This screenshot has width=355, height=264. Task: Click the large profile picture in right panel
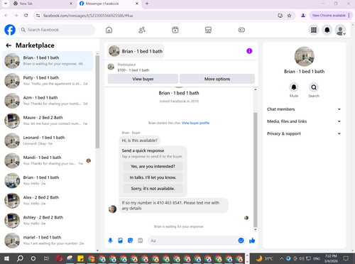pyautogui.click(x=304, y=57)
